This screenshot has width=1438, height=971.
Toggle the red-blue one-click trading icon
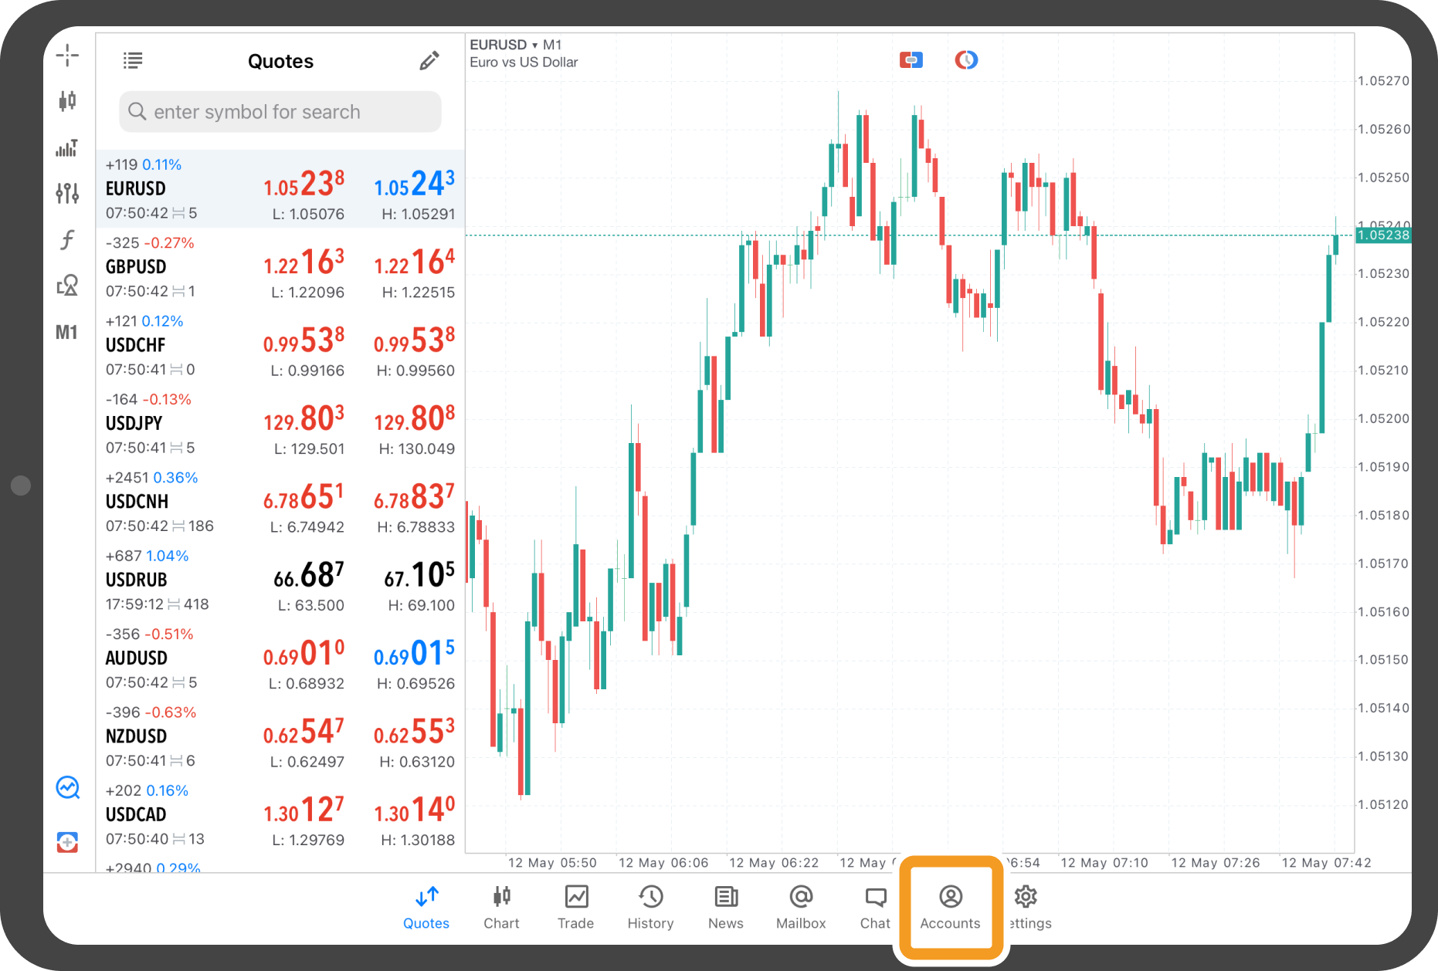coord(911,59)
